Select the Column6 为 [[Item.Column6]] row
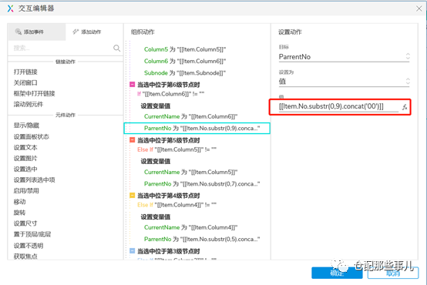This screenshot has width=427, height=285. point(185,61)
